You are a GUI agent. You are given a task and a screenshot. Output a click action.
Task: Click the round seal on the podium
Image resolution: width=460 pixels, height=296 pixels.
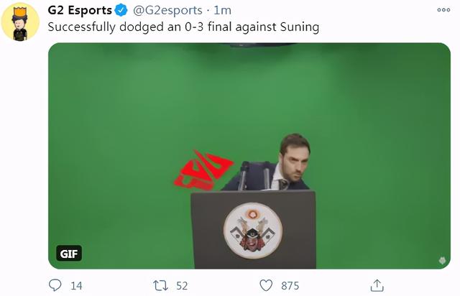pos(253,231)
